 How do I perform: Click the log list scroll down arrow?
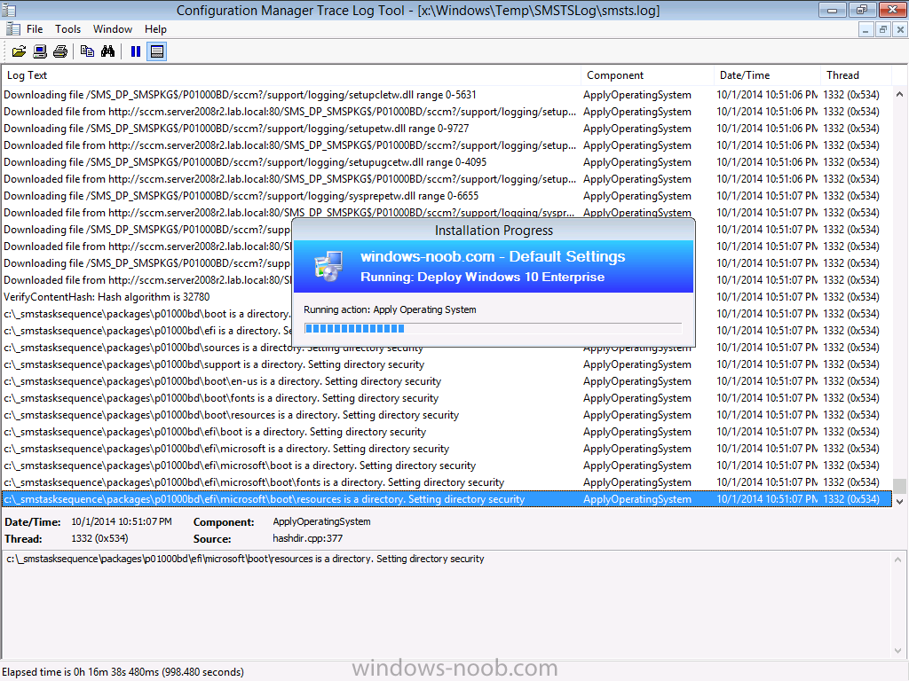pyautogui.click(x=899, y=502)
